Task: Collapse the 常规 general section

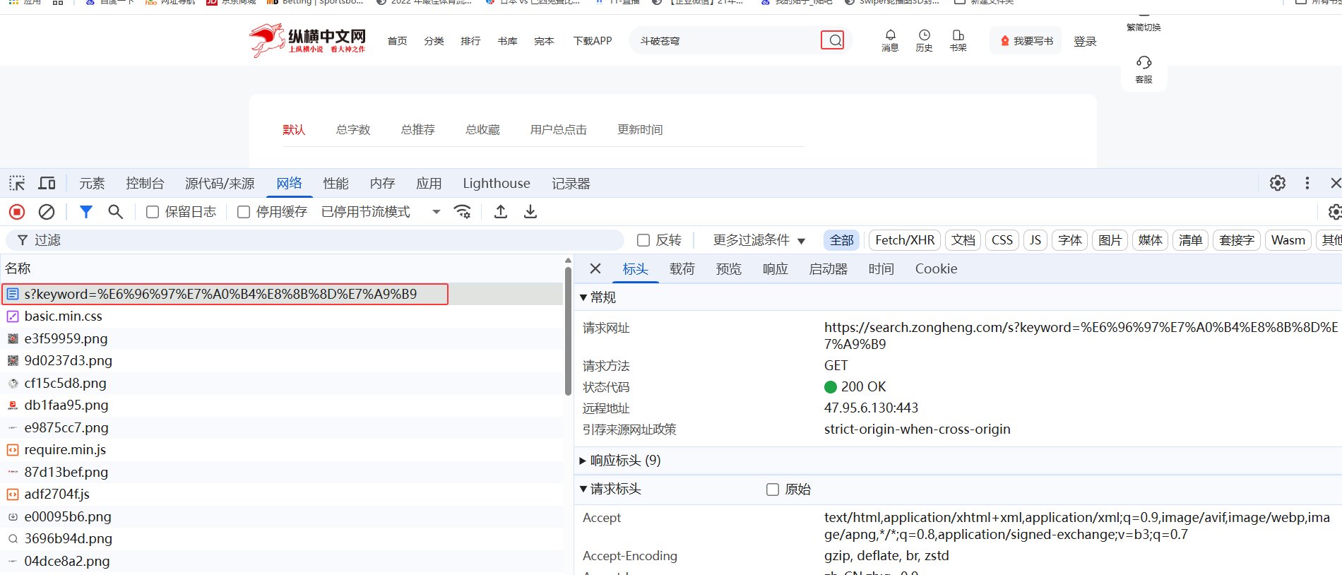Action: coord(598,297)
